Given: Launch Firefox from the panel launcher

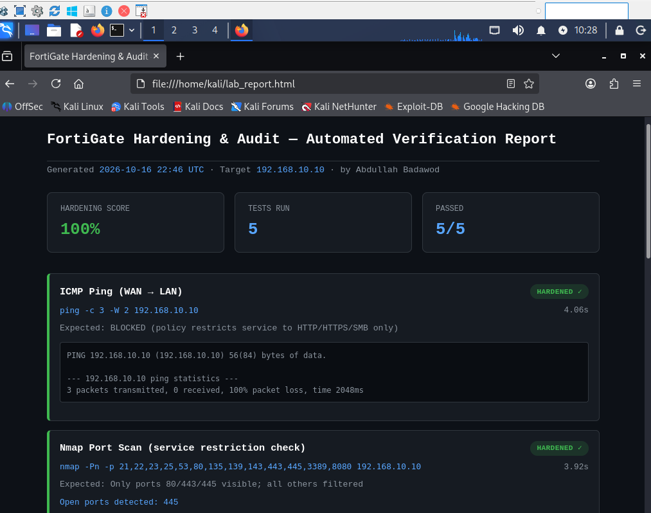Looking at the screenshot, I should [x=98, y=30].
